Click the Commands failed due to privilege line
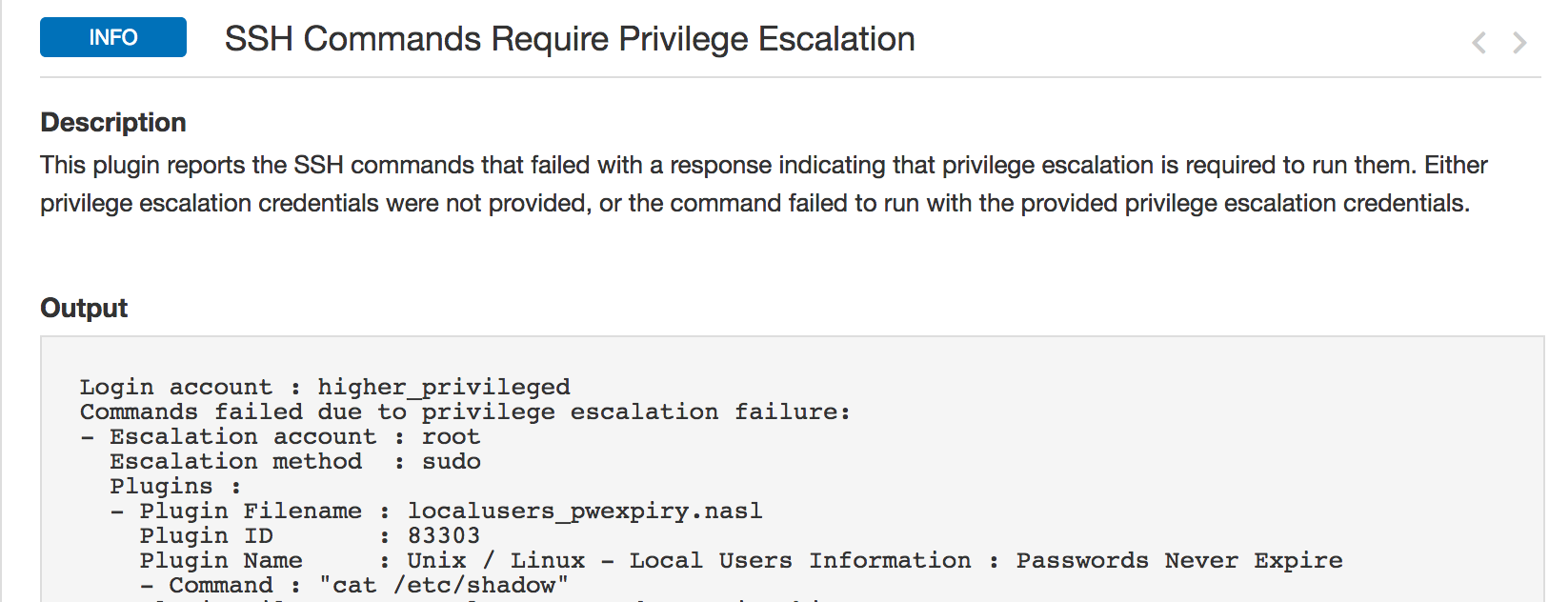This screenshot has width=1549, height=602. (465, 412)
